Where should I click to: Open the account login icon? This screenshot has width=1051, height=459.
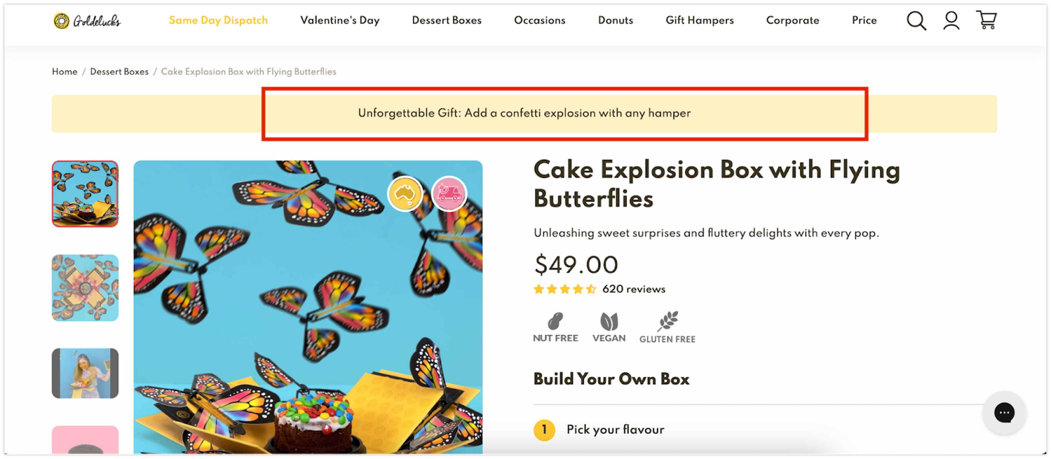[951, 21]
